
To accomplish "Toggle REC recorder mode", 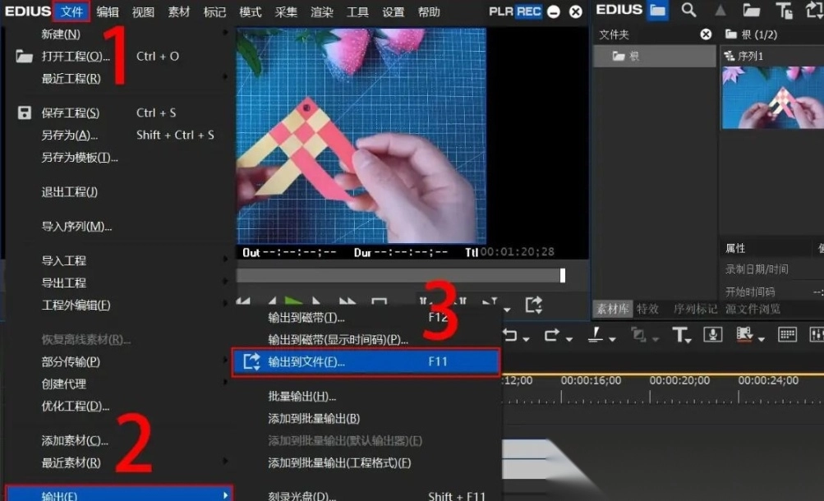I will pos(528,11).
